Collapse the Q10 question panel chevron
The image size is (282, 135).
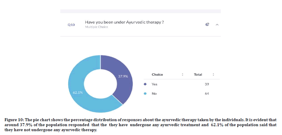click(217, 25)
